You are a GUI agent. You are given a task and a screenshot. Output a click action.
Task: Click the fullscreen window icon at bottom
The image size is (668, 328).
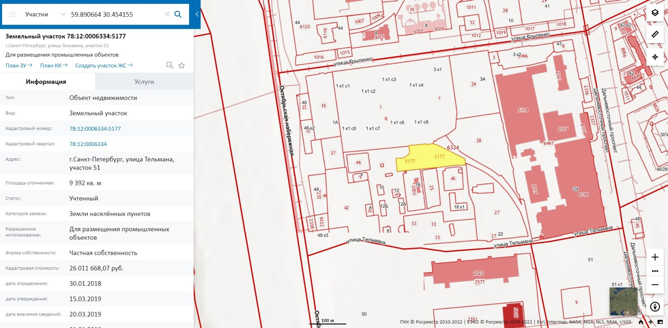660,322
